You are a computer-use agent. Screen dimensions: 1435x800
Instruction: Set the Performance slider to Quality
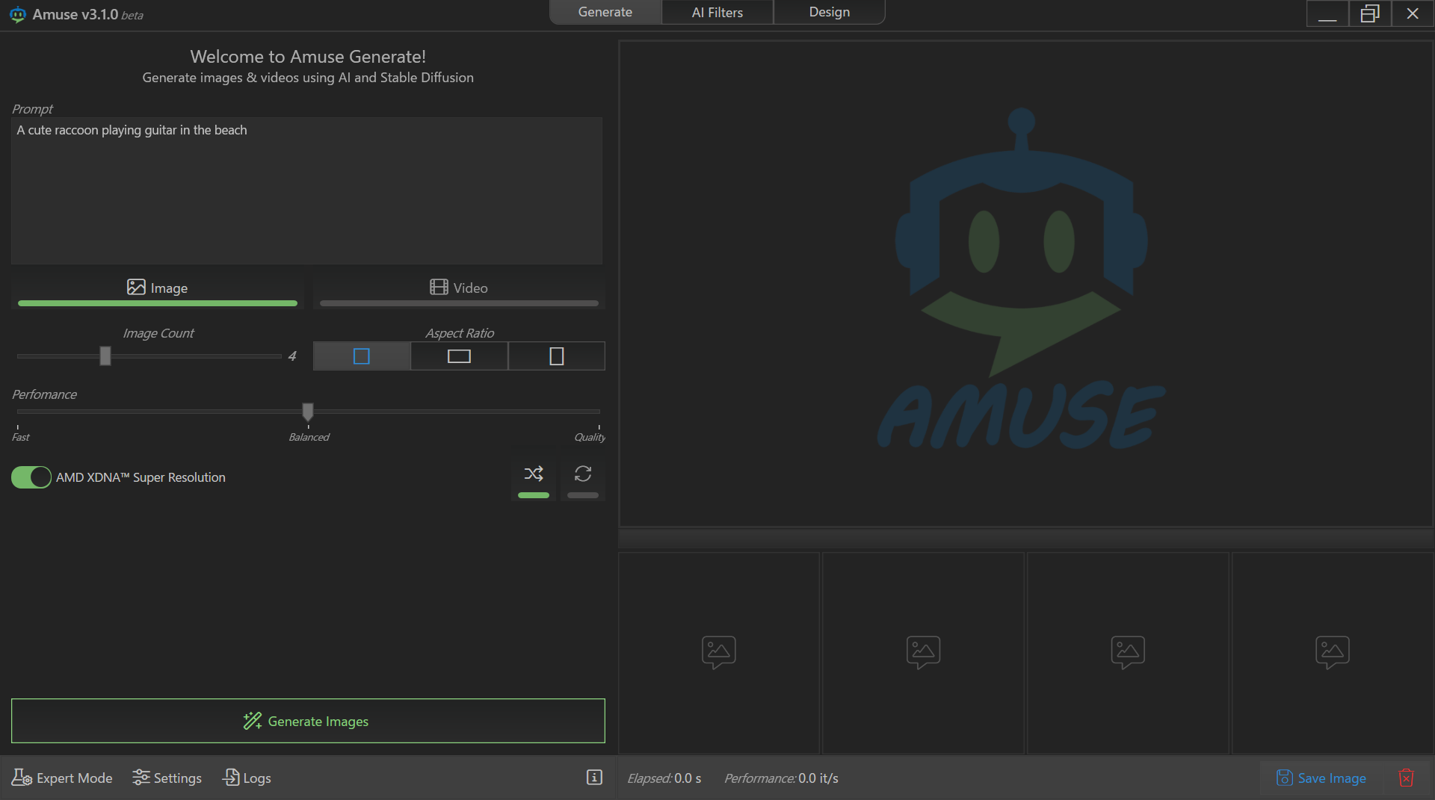click(x=599, y=412)
